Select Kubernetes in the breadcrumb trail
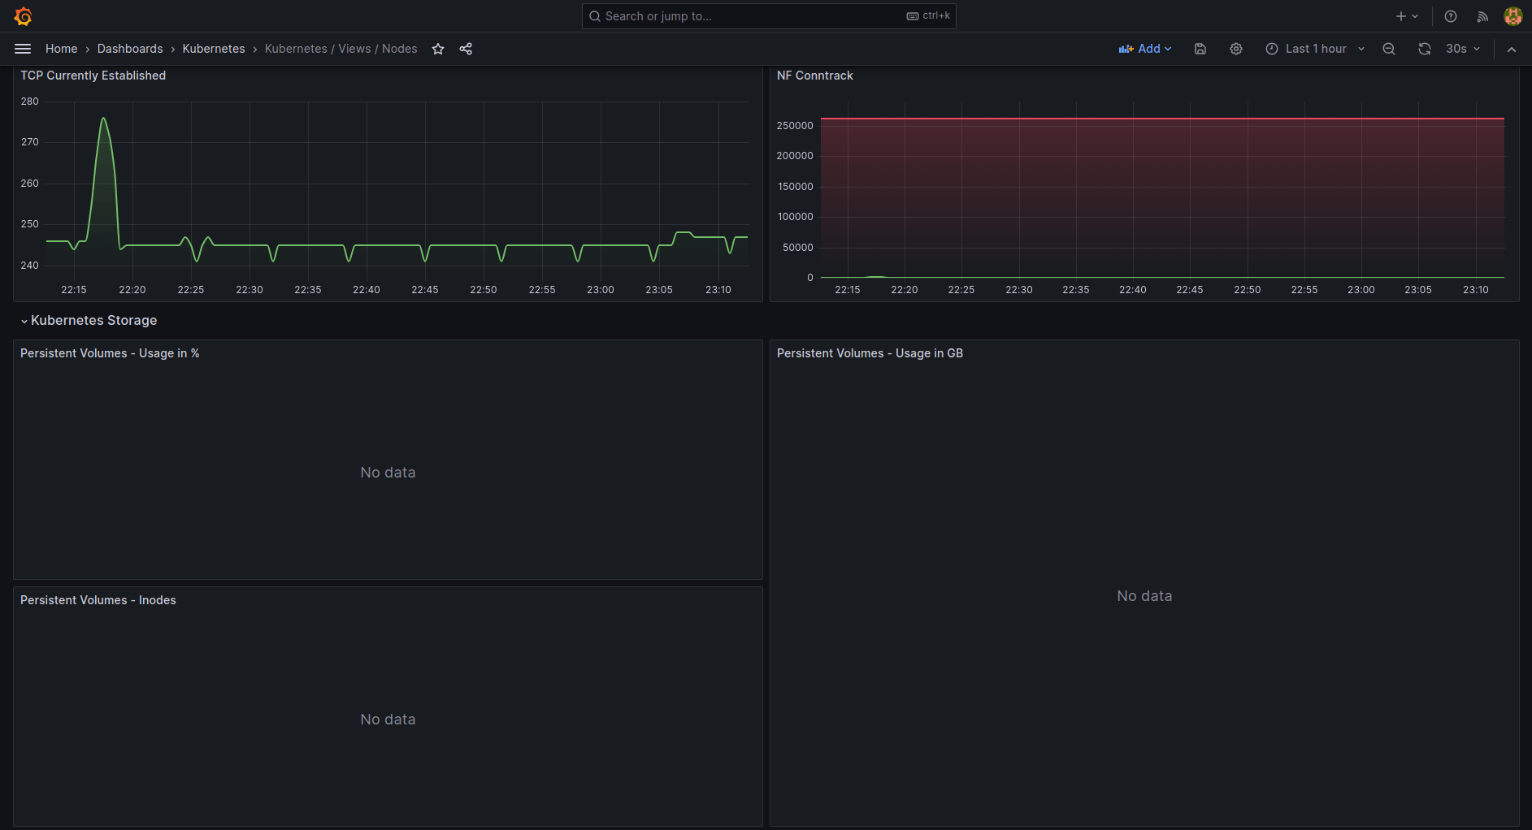This screenshot has width=1532, height=830. (213, 49)
